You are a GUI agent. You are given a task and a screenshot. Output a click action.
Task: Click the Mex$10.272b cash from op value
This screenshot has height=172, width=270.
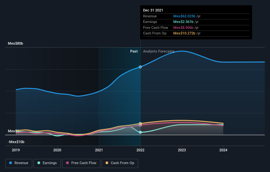point(184,33)
